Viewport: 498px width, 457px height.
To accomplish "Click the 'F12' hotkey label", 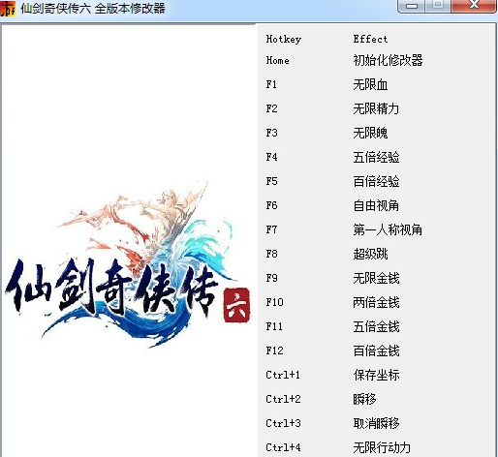I will pyautogui.click(x=274, y=350).
